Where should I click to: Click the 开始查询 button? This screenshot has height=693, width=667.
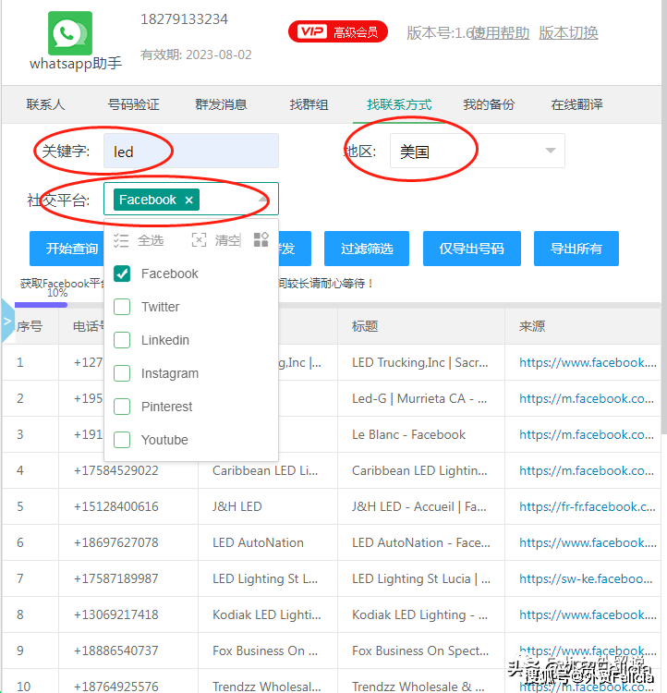(67, 249)
